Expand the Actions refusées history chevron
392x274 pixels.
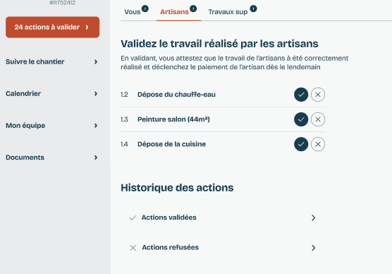coord(313,248)
